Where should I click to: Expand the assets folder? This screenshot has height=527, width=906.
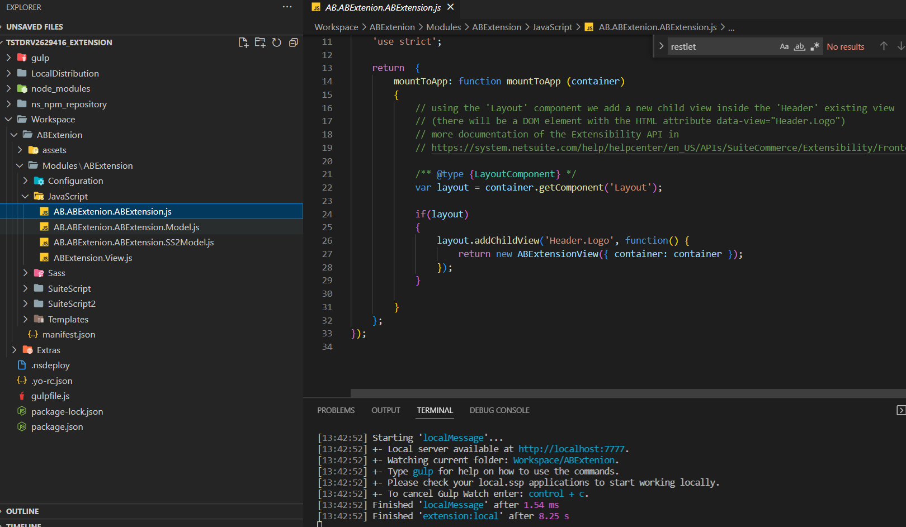click(20, 150)
